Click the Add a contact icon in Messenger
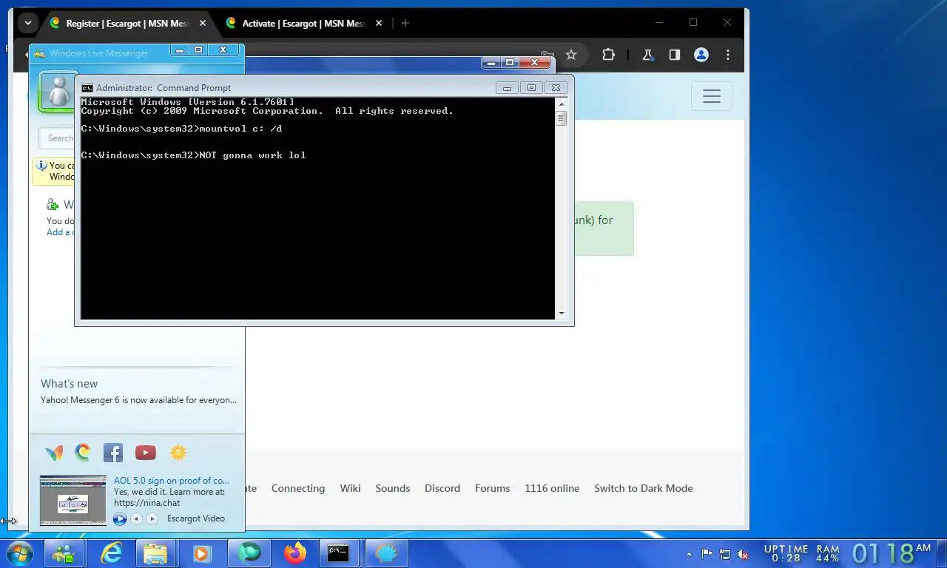Viewport: 947px width, 568px height. pos(53,204)
